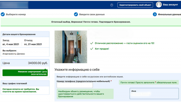Viewport: 181px width, 102px height.
Task: Click Отличное расположение rating text
Action: tap(125, 43)
